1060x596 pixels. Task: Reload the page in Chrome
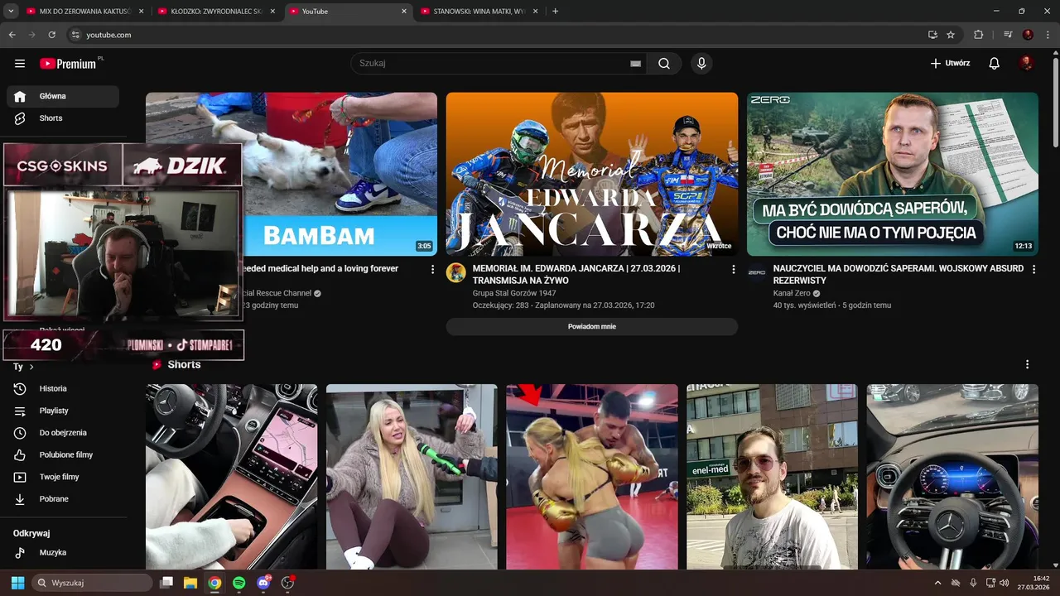click(x=51, y=35)
